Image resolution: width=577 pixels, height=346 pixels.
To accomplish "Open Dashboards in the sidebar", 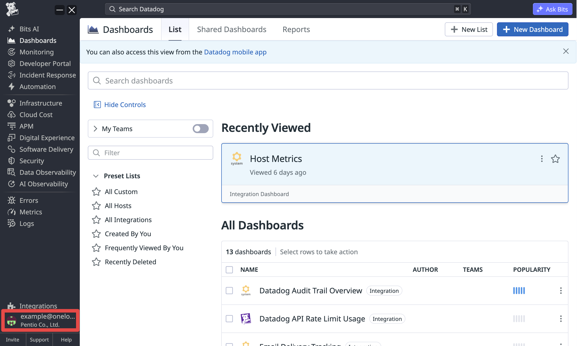I will pos(32,40).
